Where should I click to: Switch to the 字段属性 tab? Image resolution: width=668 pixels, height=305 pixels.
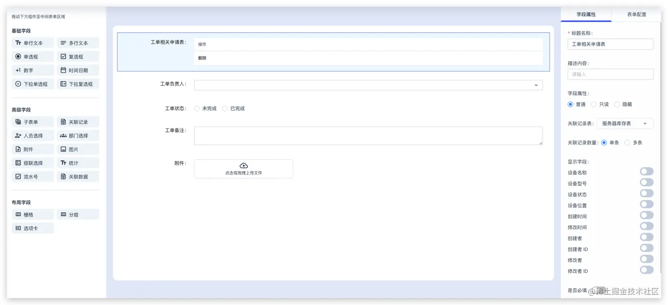586,15
